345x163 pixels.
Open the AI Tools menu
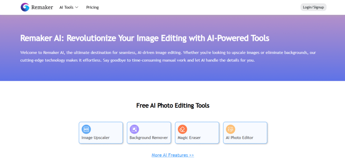coord(66,7)
